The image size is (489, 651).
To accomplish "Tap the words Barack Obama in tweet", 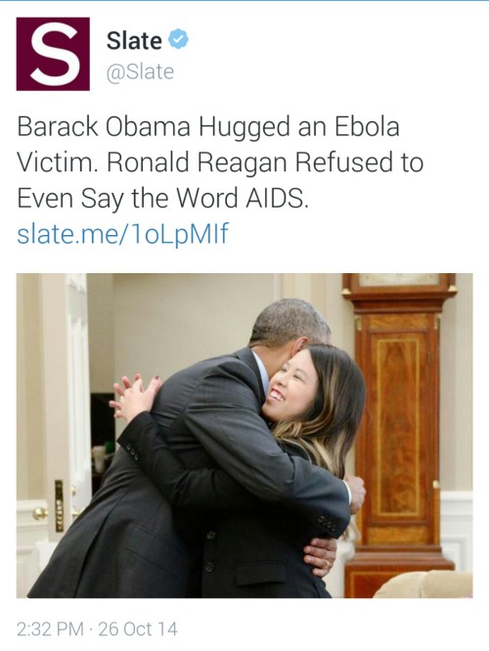I will point(104,126).
